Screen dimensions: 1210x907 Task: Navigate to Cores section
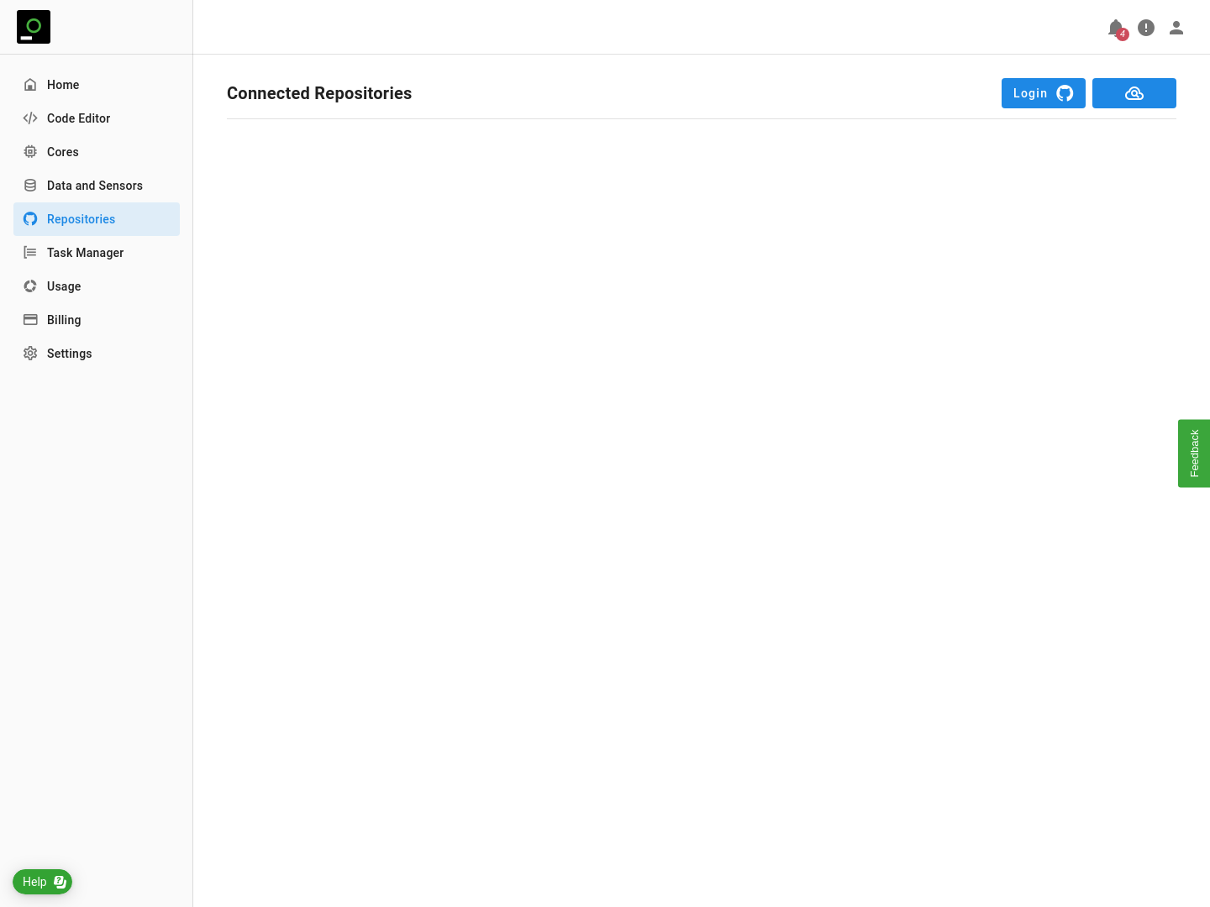tap(63, 152)
